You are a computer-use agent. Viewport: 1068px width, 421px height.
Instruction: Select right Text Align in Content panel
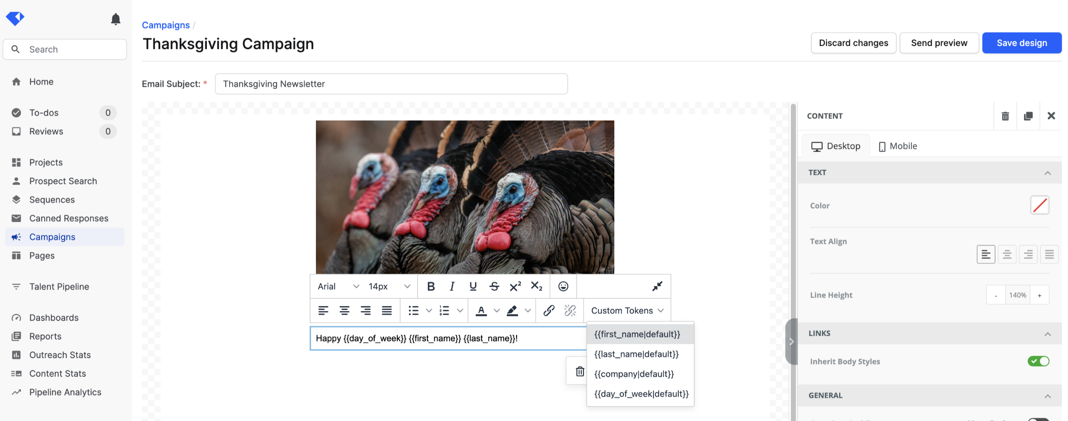[x=1028, y=254]
